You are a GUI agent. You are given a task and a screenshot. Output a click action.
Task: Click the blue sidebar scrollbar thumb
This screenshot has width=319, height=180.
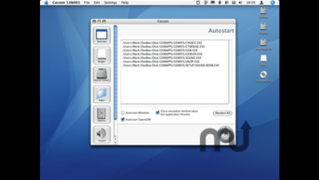pos(115,73)
